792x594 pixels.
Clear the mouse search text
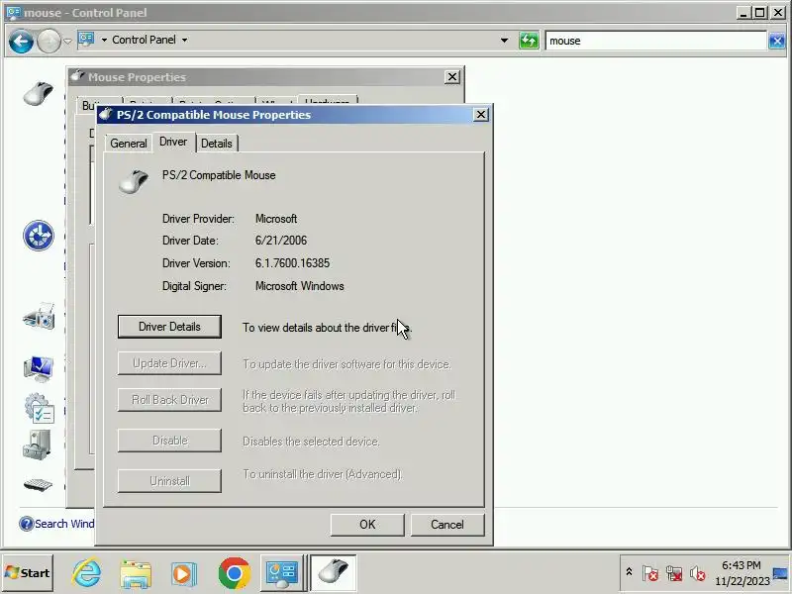[777, 41]
